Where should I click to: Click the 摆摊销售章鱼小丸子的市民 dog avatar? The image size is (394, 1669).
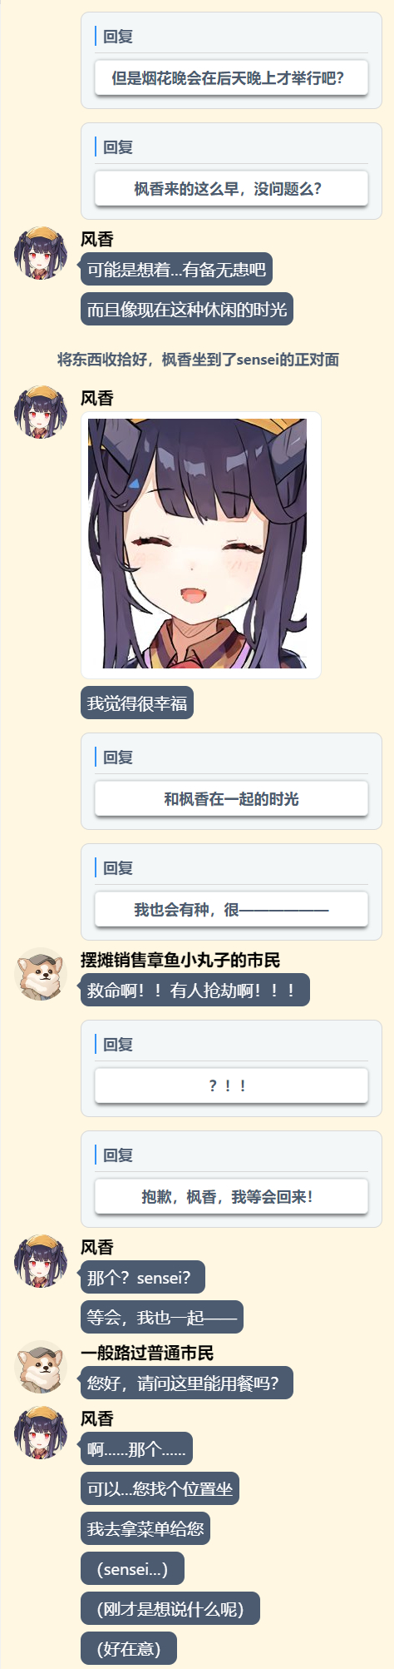40,974
